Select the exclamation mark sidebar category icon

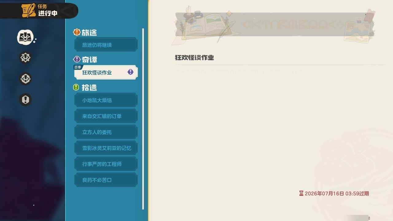click(25, 99)
